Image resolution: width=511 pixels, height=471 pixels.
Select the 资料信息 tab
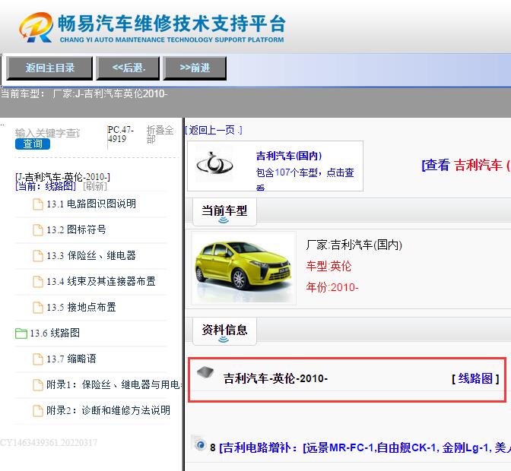224,330
